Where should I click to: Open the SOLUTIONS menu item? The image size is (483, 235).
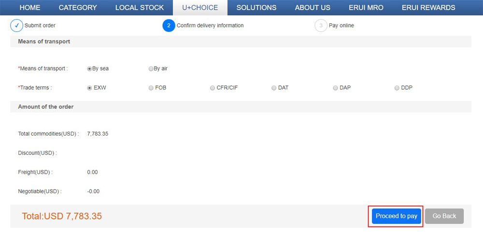click(x=256, y=8)
